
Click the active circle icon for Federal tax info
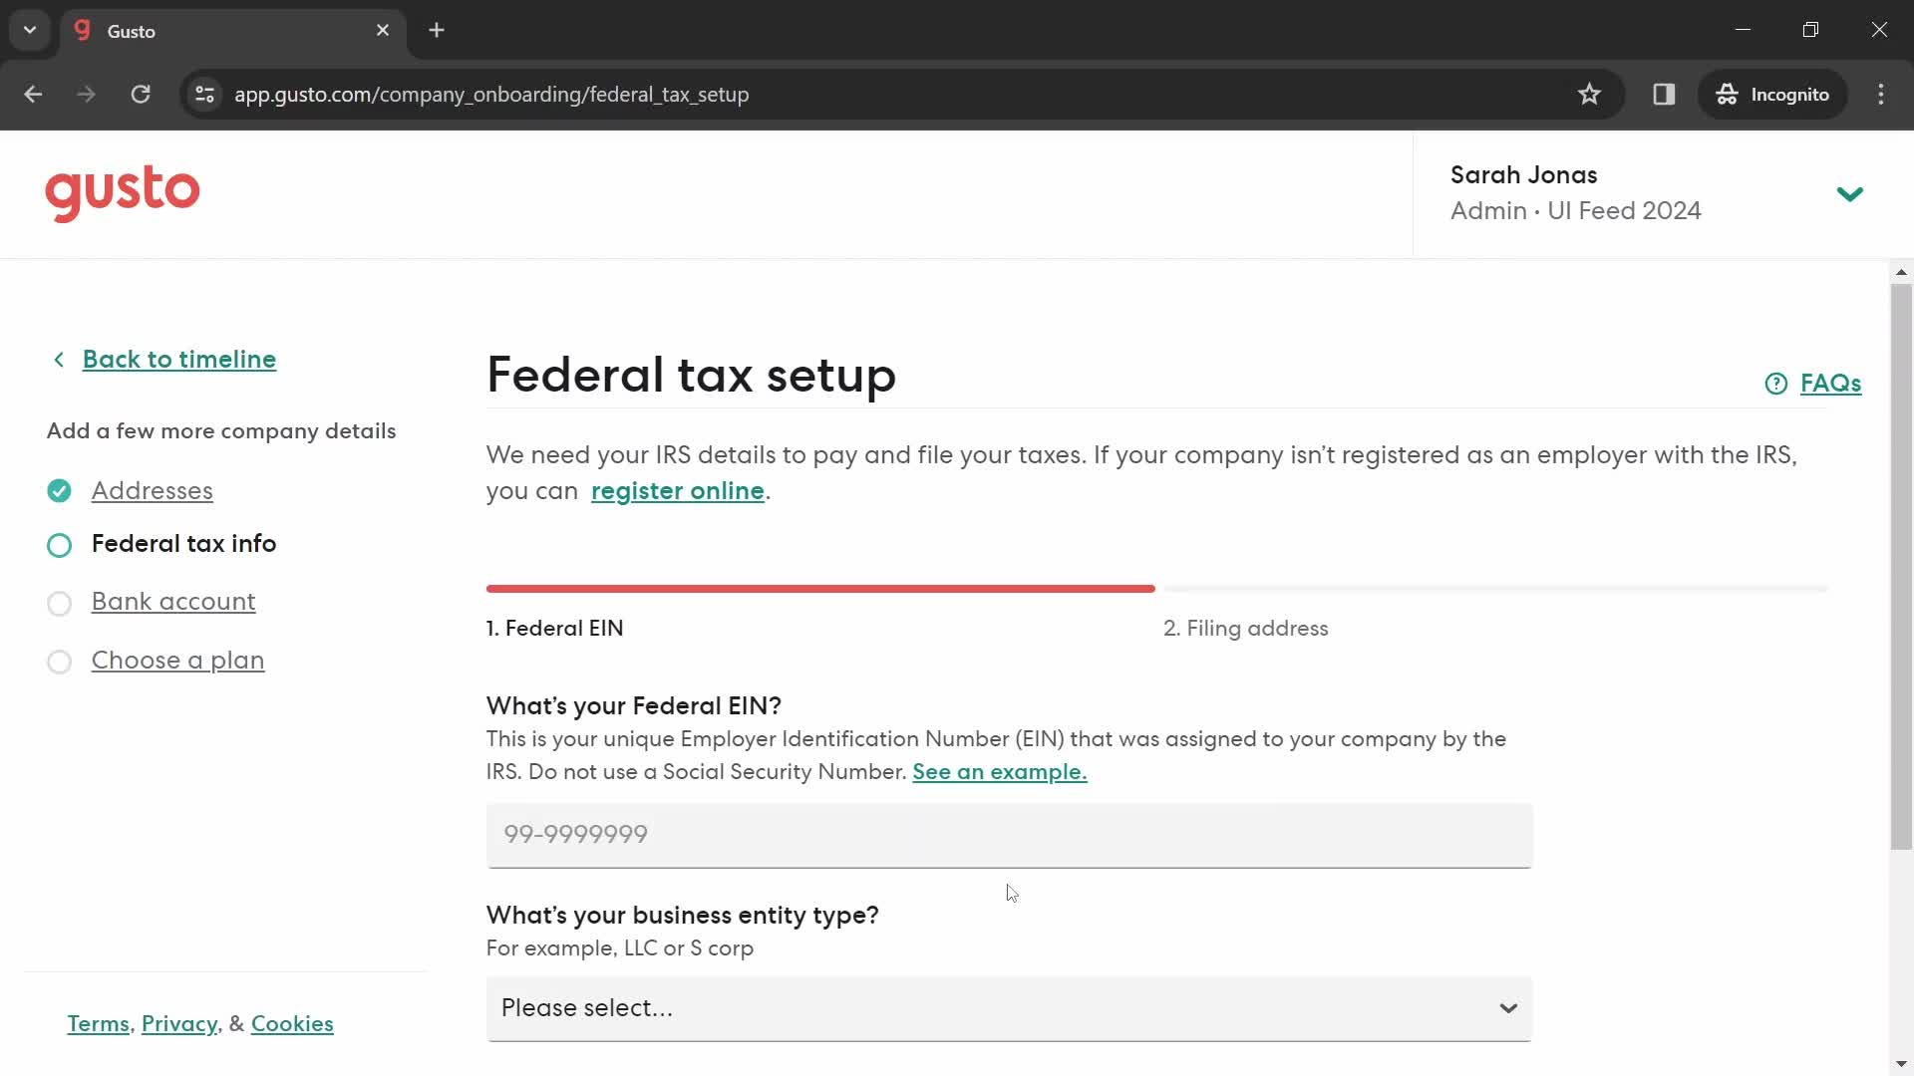pos(59,544)
